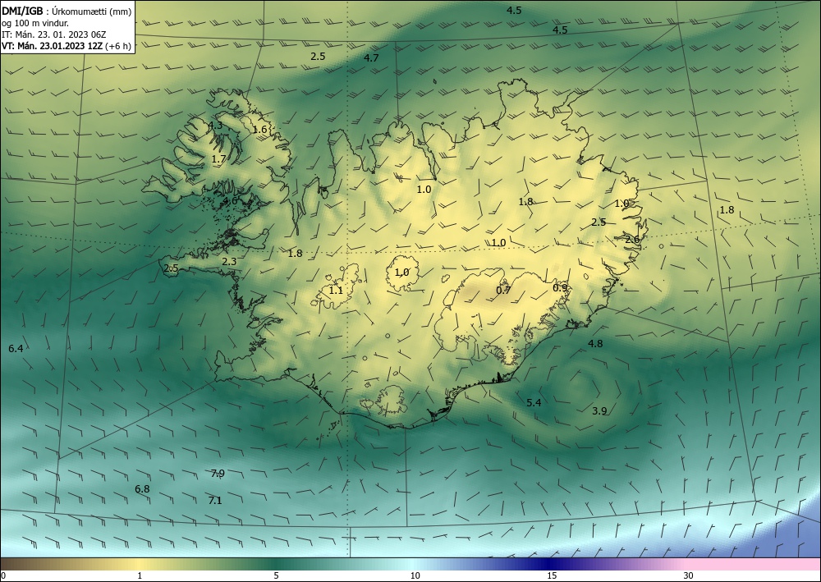821x582 pixels.
Task: Click the 4.8 value off the southeast coast
Action: [595, 344]
